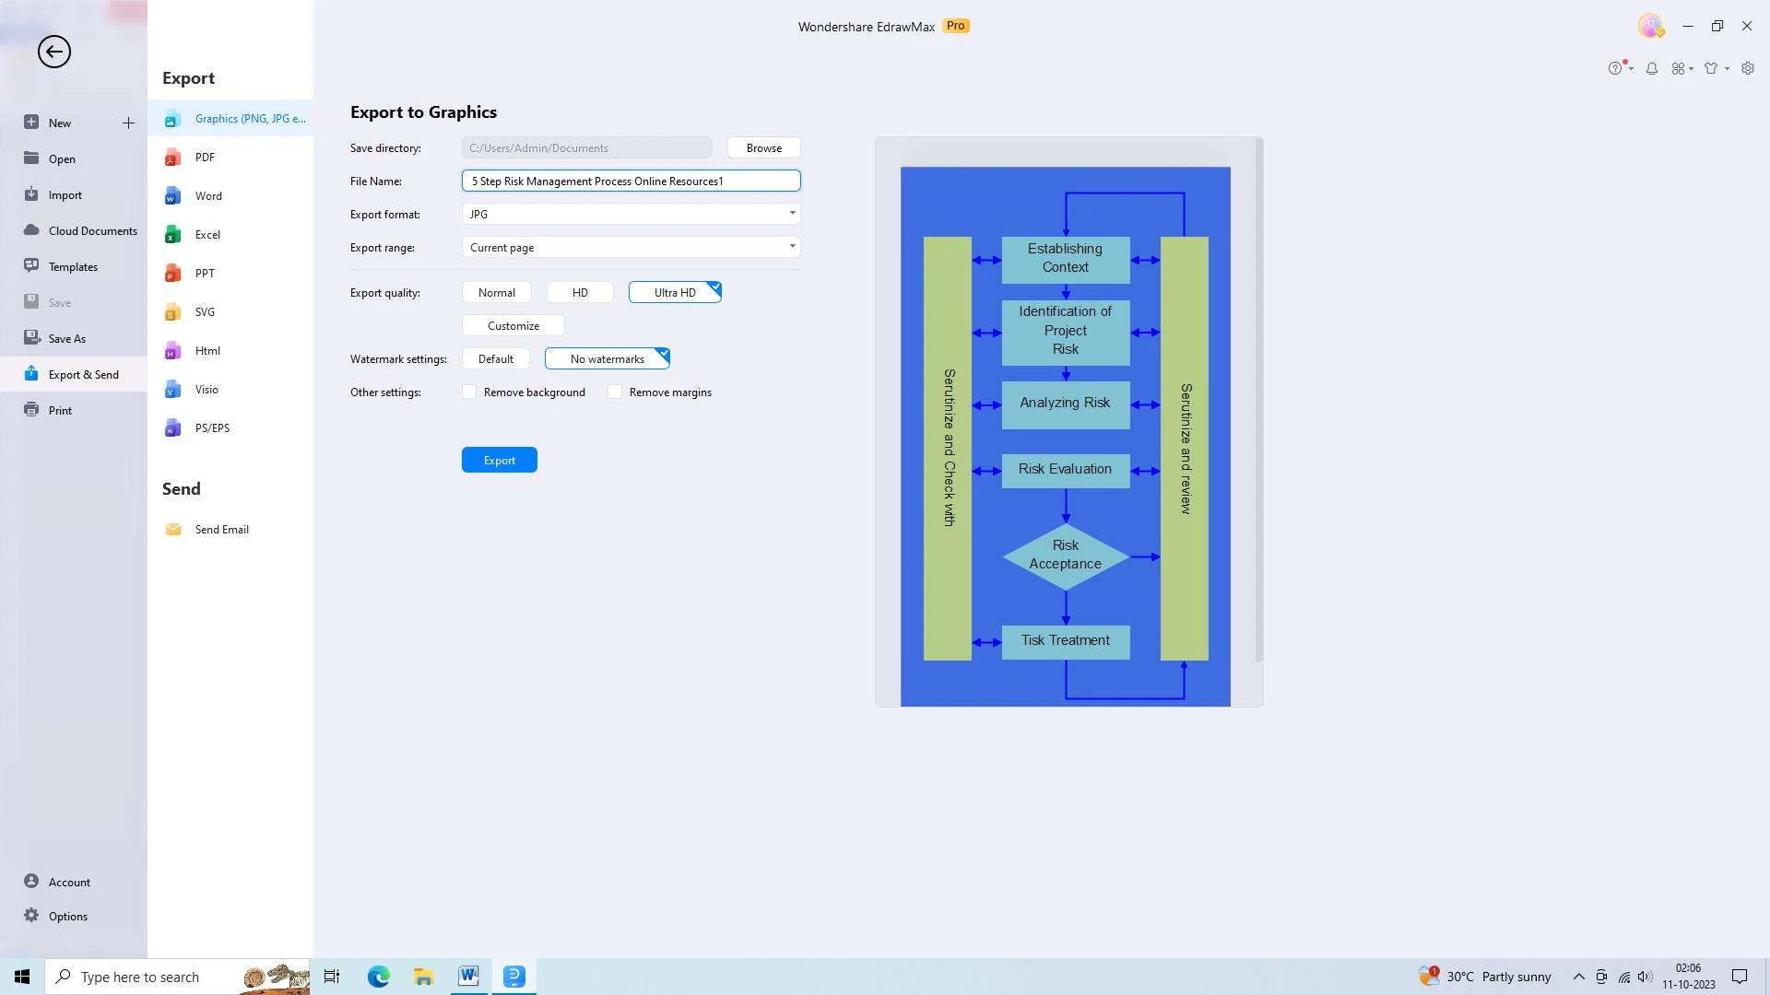
Task: Click the File Name input field
Action: tap(631, 180)
